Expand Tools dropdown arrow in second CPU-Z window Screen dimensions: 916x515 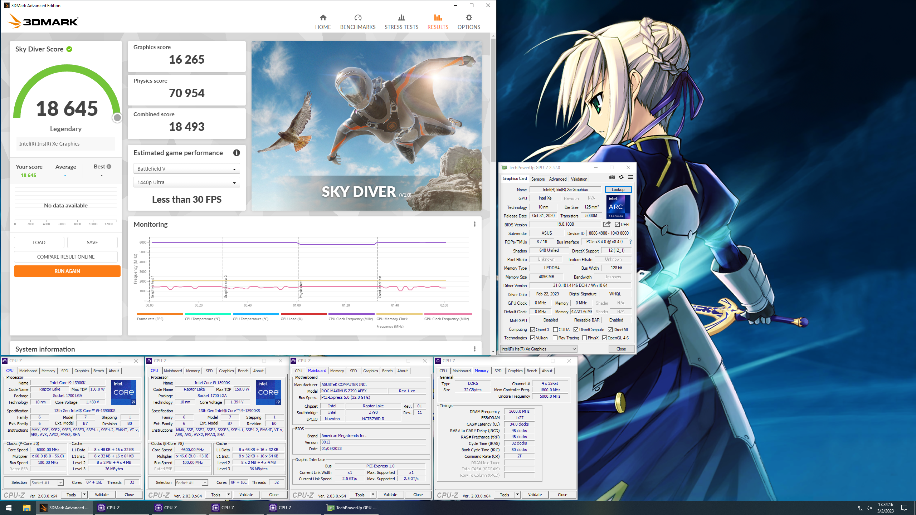pos(229,494)
